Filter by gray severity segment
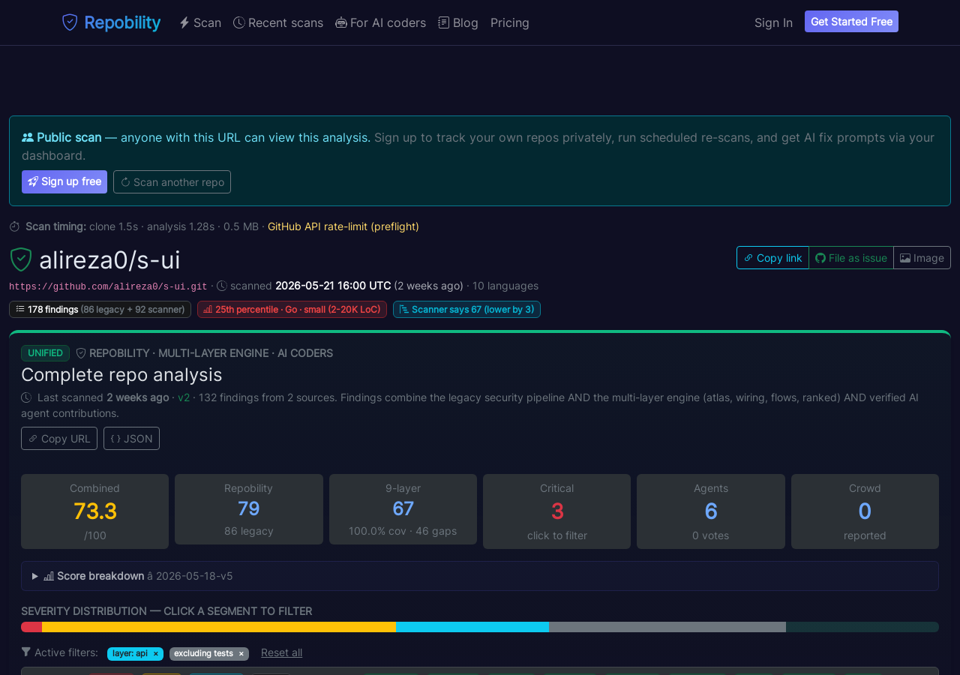This screenshot has height=675, width=960. [667, 627]
